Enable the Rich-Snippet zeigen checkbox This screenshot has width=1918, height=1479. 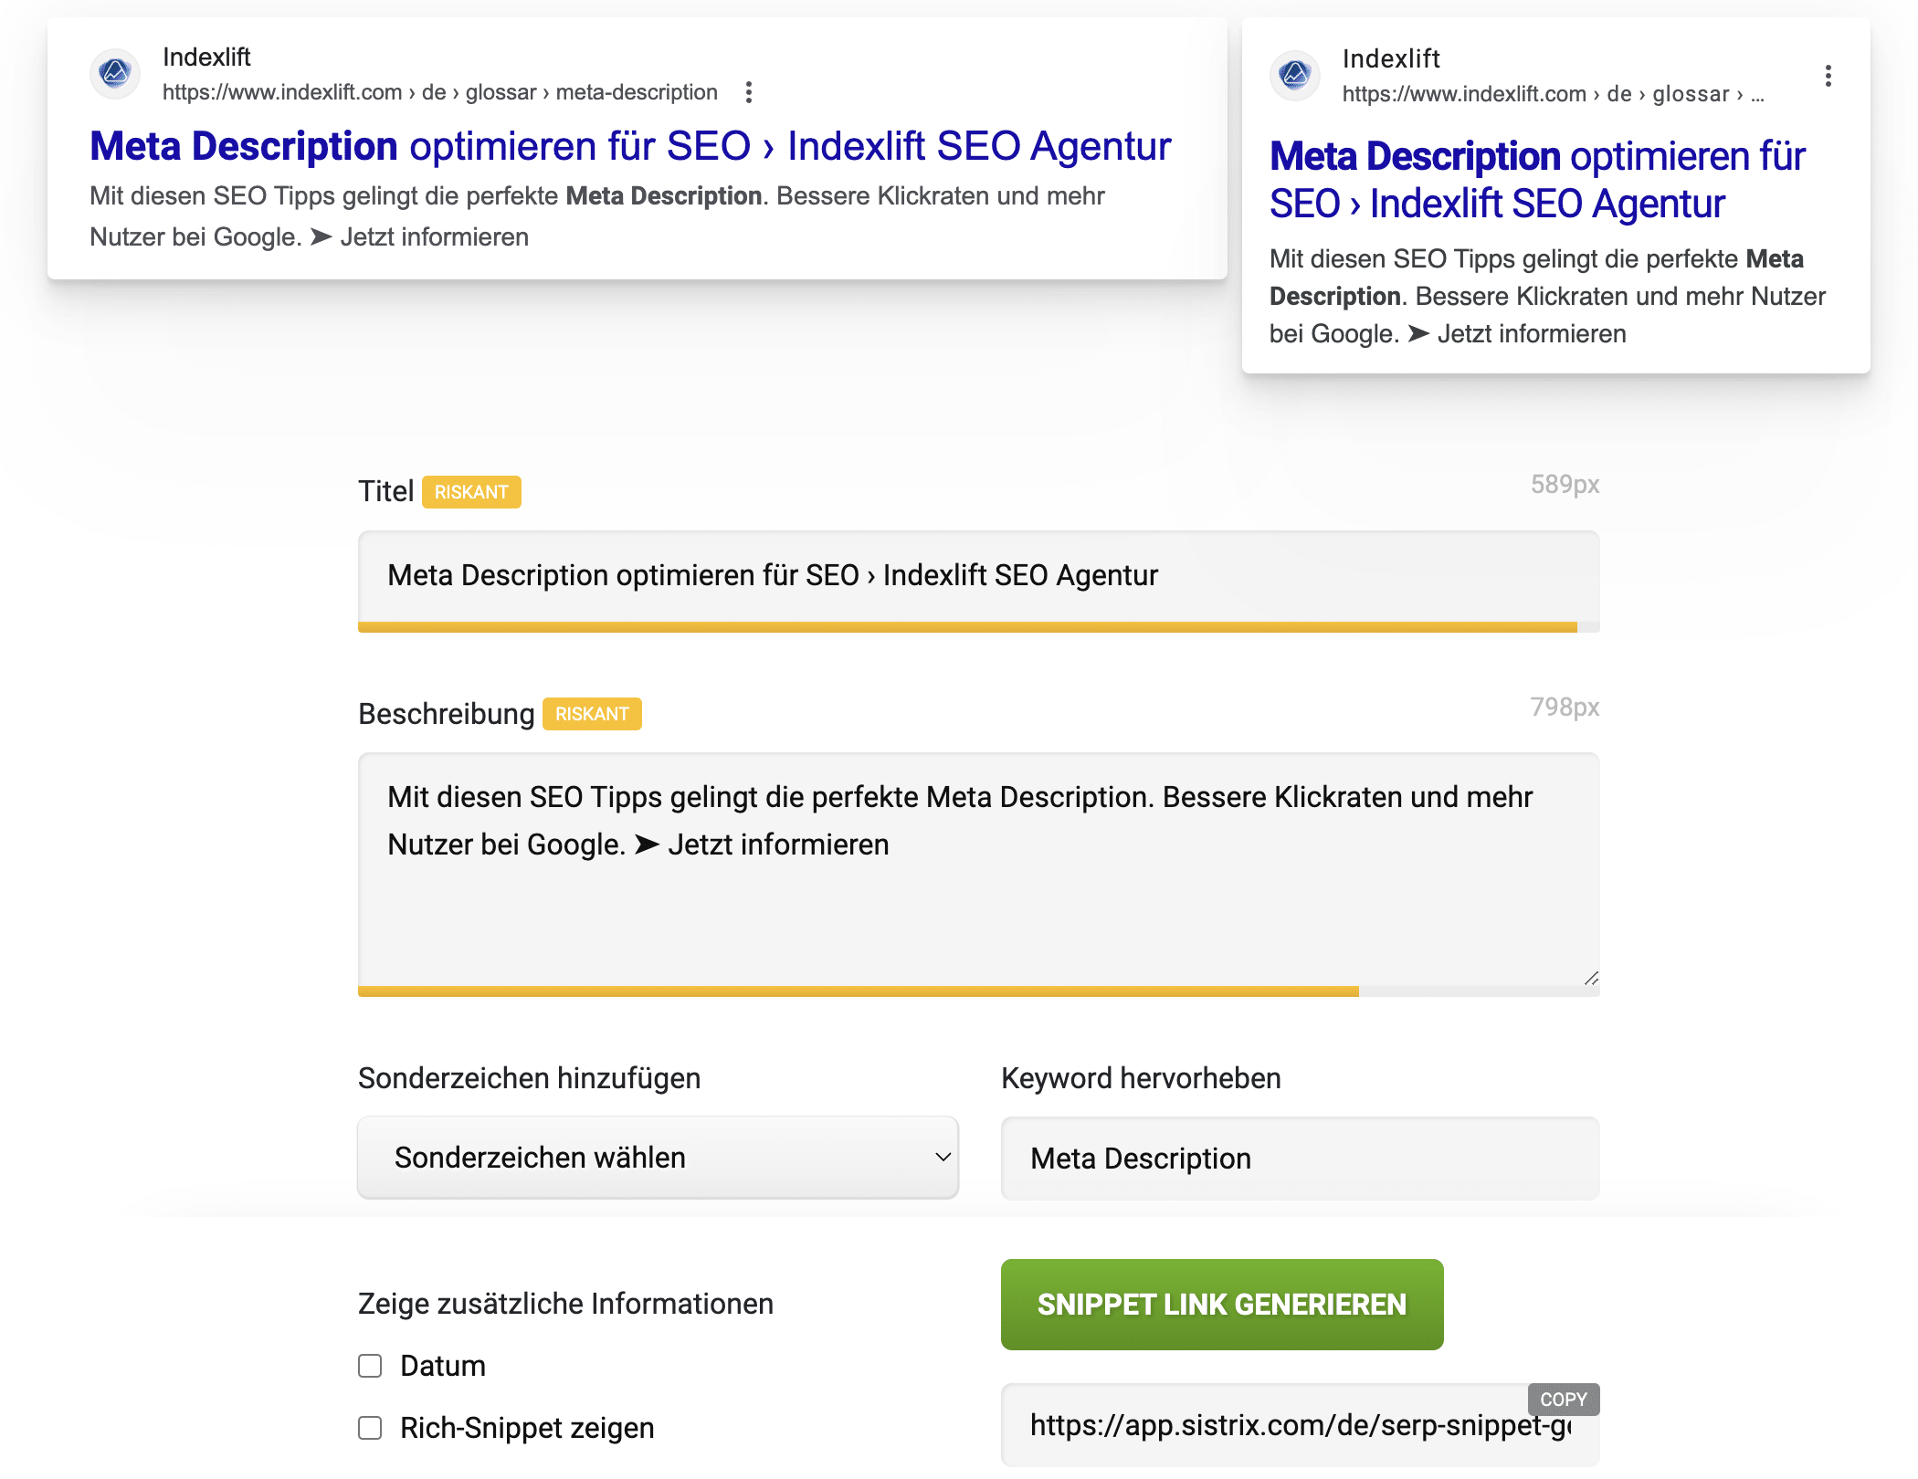pos(370,1428)
